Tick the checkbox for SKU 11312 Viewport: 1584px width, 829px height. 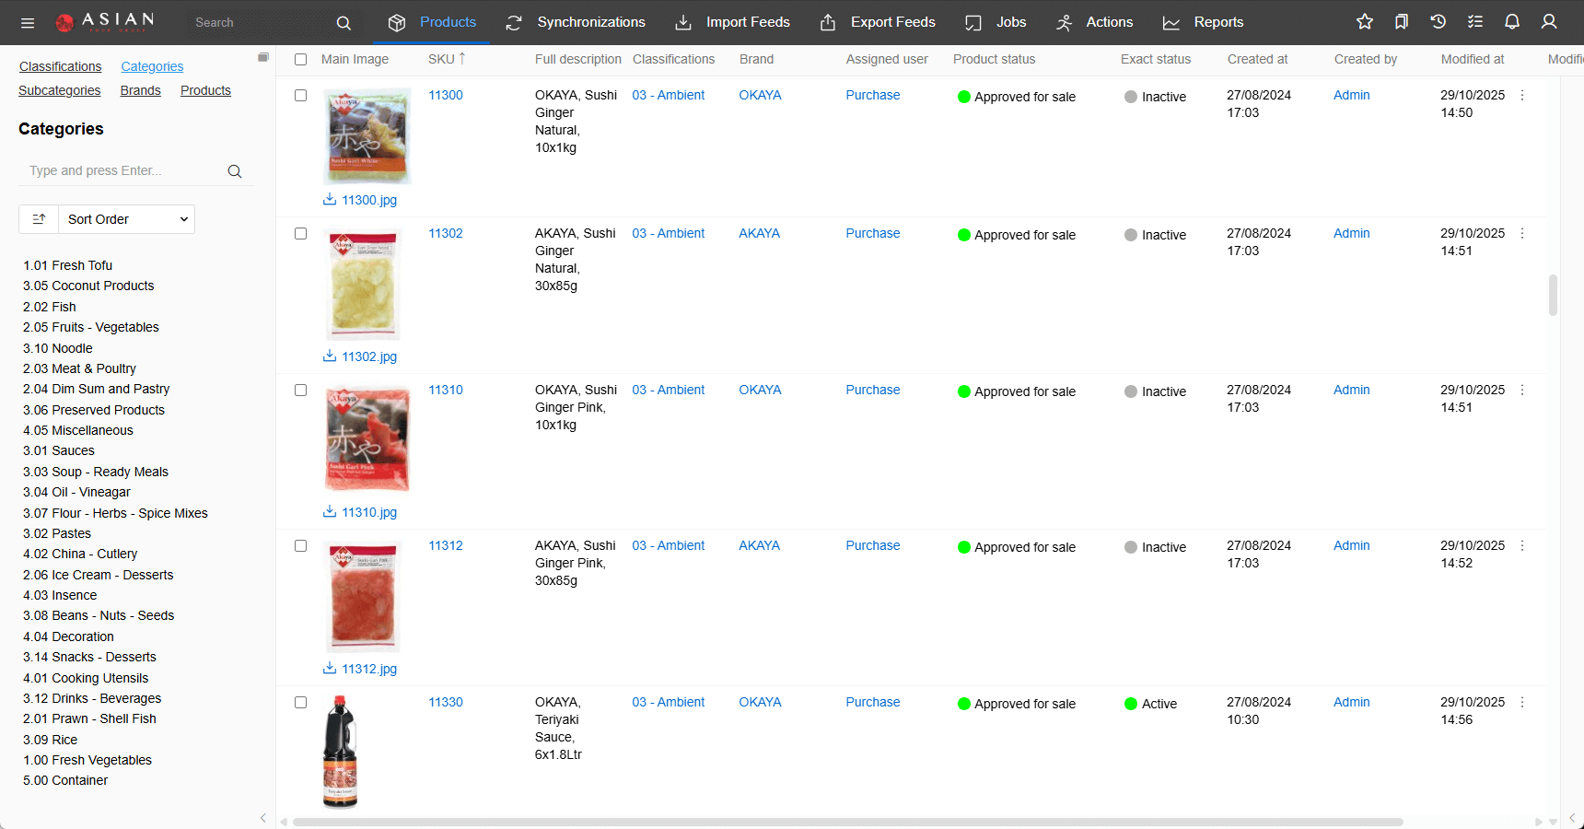tap(300, 545)
